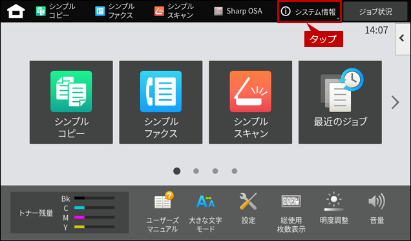Open the システム情報 menu

310,12
